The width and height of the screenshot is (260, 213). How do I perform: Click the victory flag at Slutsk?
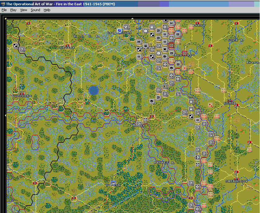pos(67,46)
